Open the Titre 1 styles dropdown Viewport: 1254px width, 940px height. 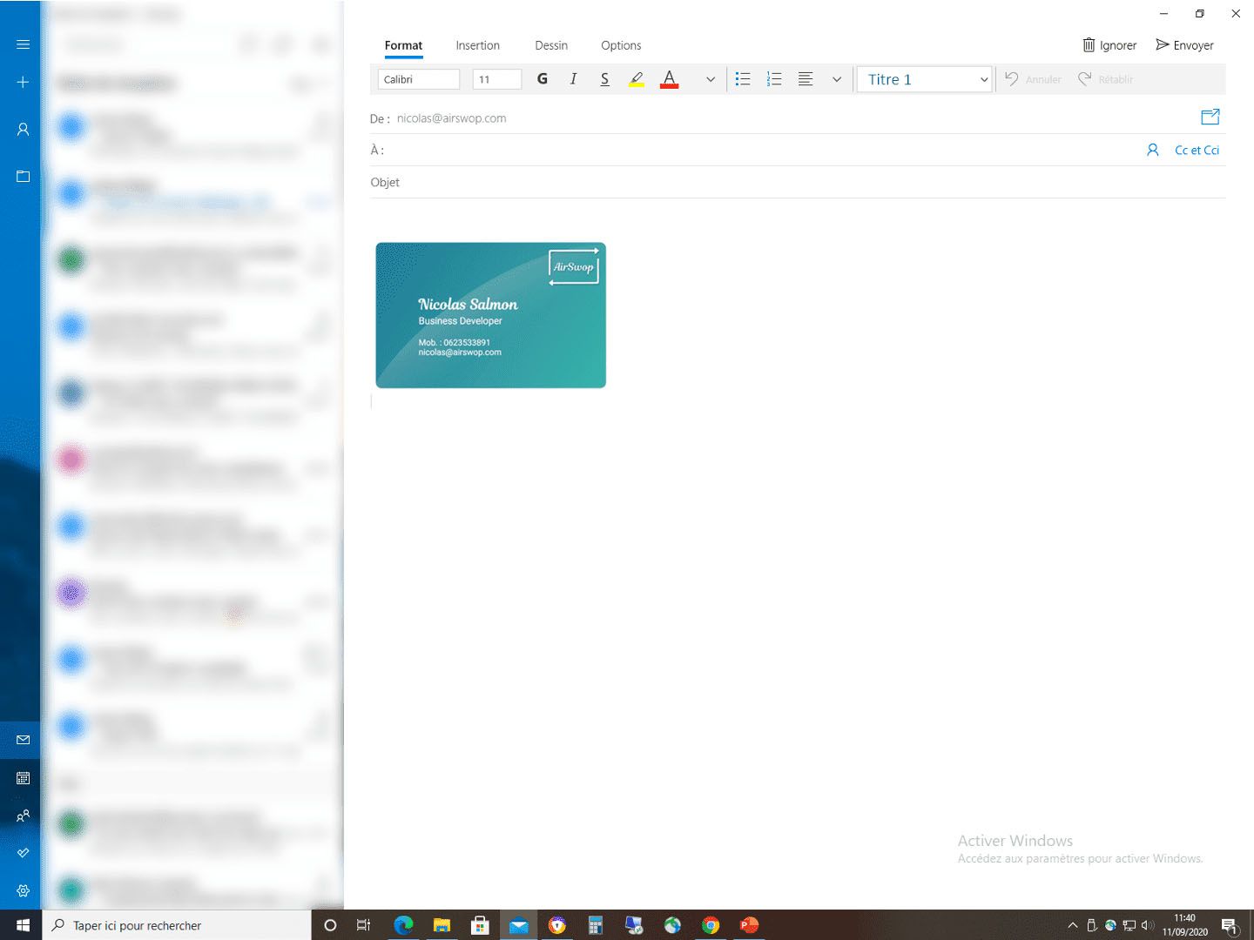[925, 79]
